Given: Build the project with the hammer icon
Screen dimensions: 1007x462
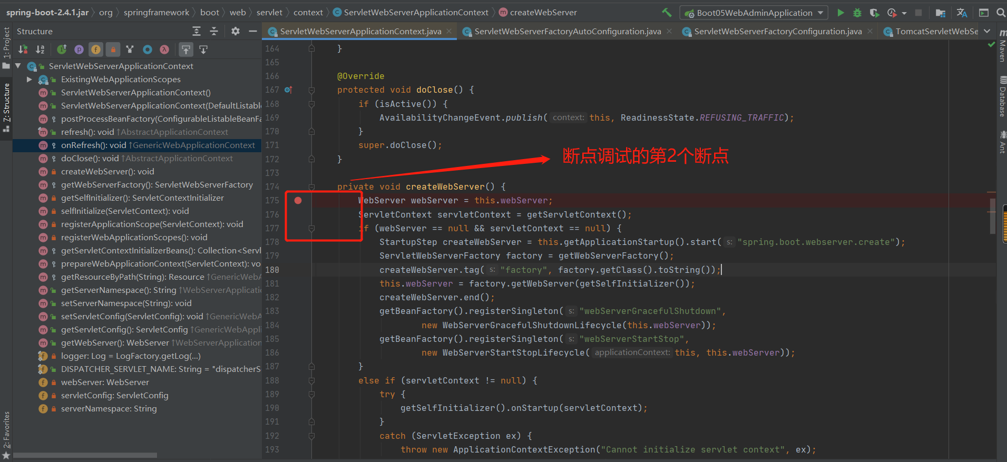Looking at the screenshot, I should click(667, 12).
